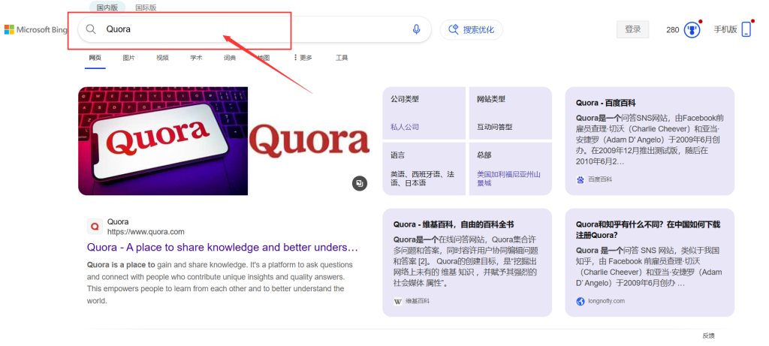Focus the Quora search input field

pos(255,29)
